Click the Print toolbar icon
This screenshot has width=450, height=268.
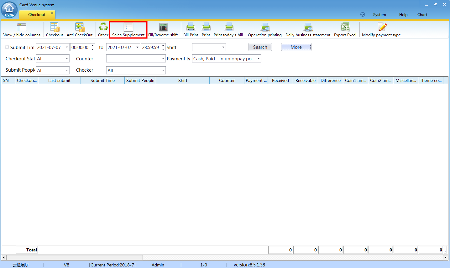pyautogui.click(x=206, y=30)
